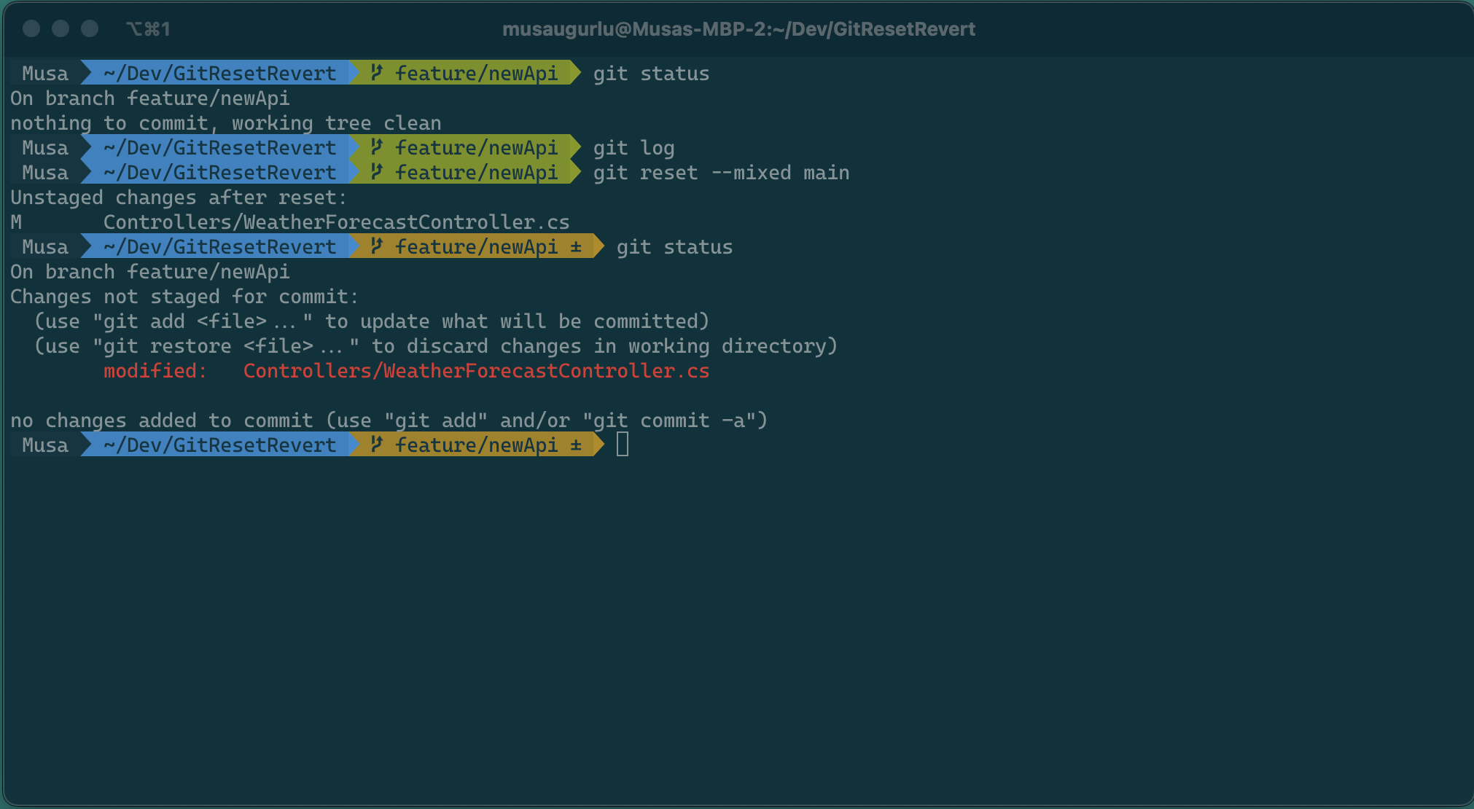
Task: Click the minimize window button
Action: [61, 28]
